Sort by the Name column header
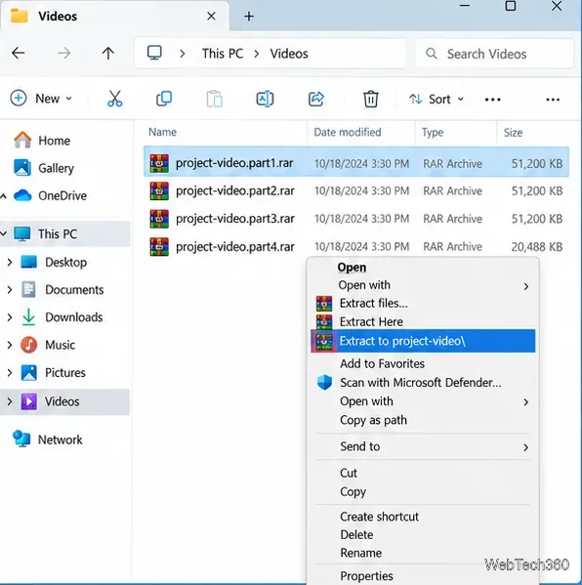The height and width of the screenshot is (585, 582). (x=163, y=132)
